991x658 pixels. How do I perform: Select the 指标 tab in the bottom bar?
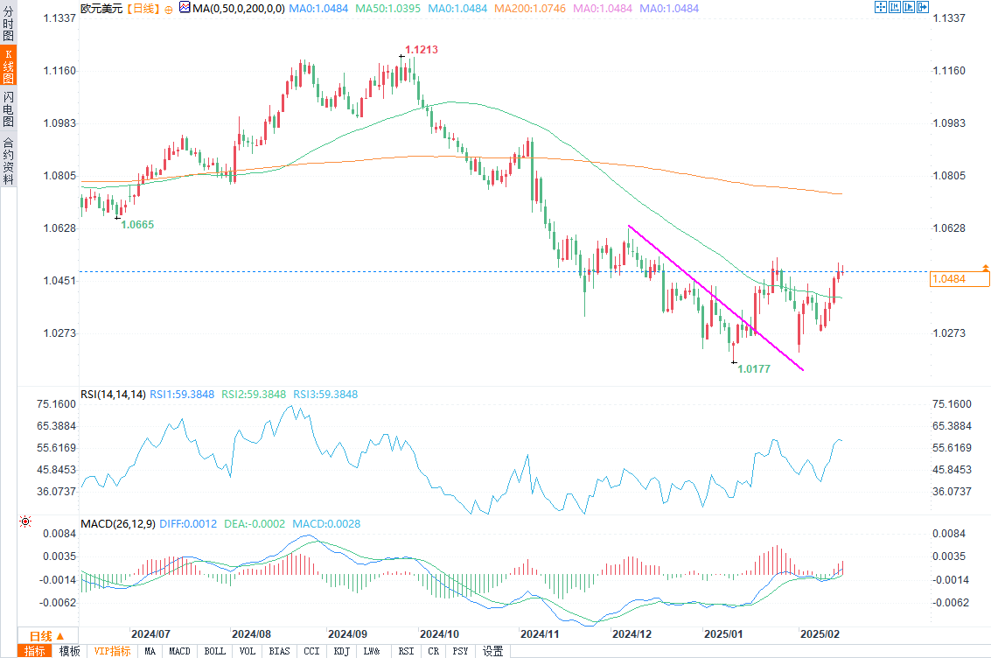(x=35, y=651)
